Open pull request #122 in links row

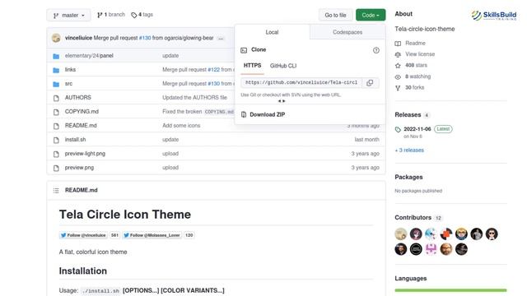pos(214,69)
